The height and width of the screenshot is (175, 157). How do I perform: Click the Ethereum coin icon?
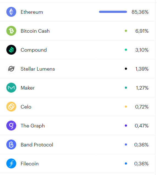point(11,12)
